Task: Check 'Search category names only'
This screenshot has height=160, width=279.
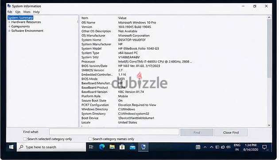Action: pos(90,139)
